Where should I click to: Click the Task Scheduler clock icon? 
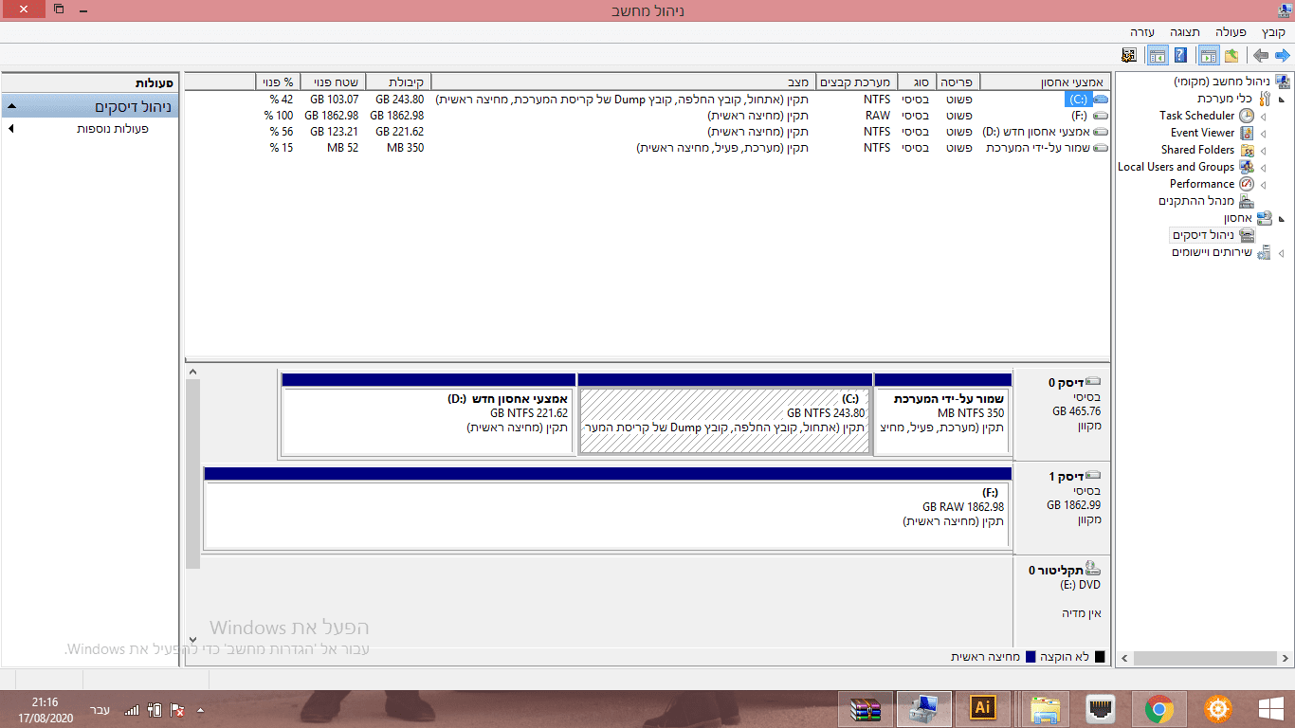coord(1247,116)
